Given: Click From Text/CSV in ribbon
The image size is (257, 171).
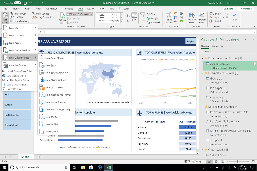Looking at the screenshot, I should point(18,14).
